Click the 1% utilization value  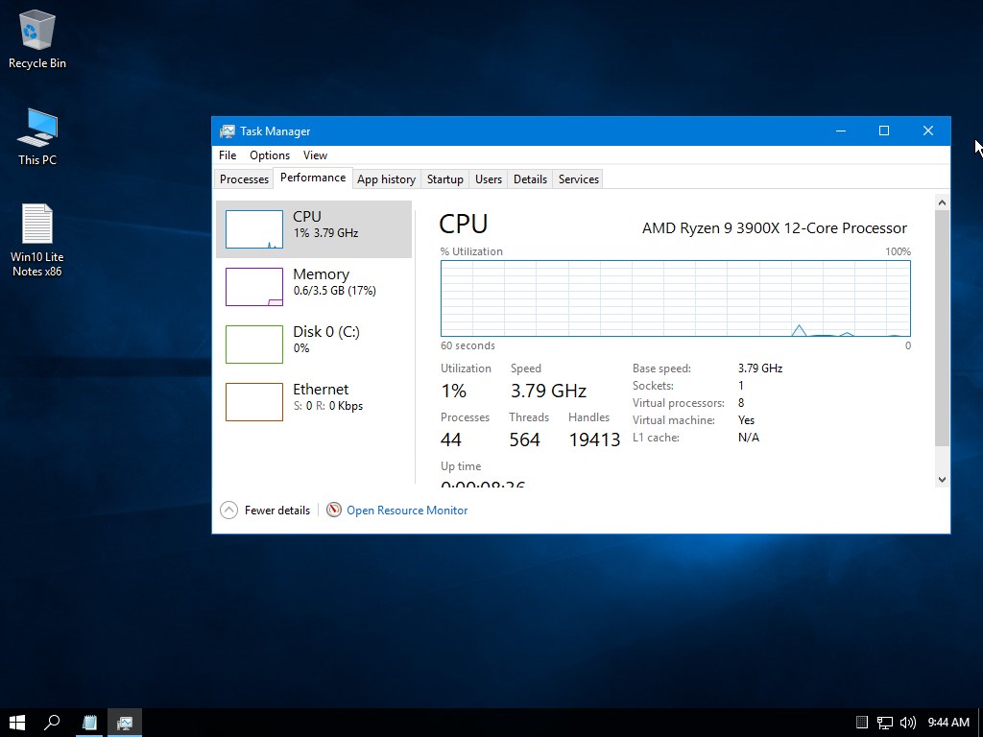[453, 392]
